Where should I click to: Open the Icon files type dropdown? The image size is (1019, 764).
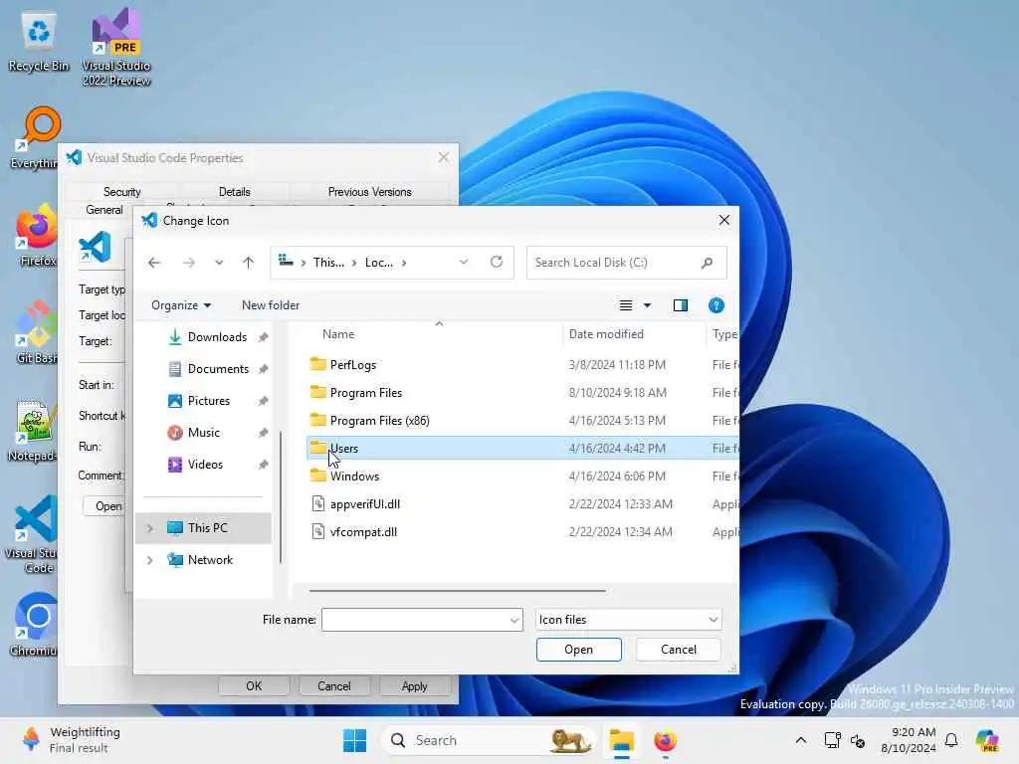pos(628,620)
